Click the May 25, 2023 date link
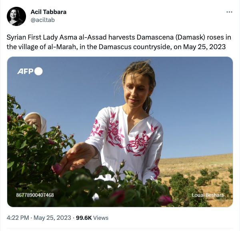The width and height of the screenshot is (240, 231). pyautogui.click(x=52, y=218)
